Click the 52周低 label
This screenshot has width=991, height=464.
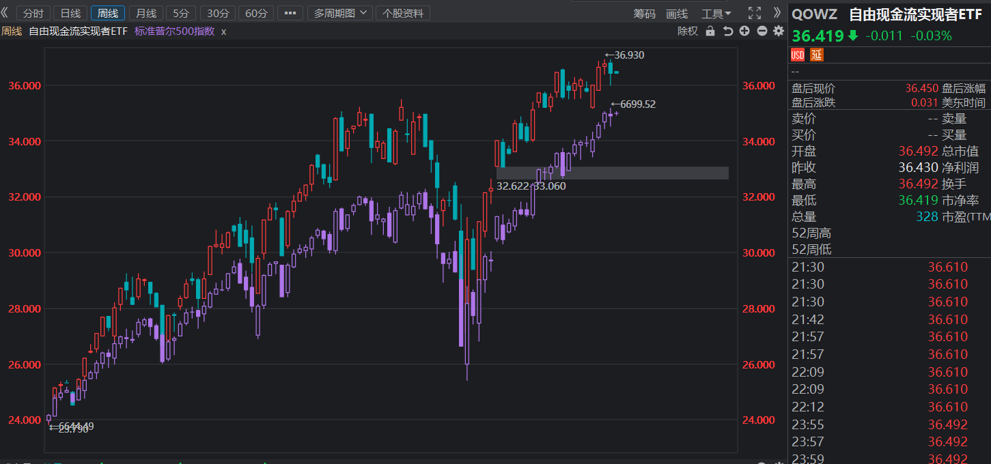811,250
